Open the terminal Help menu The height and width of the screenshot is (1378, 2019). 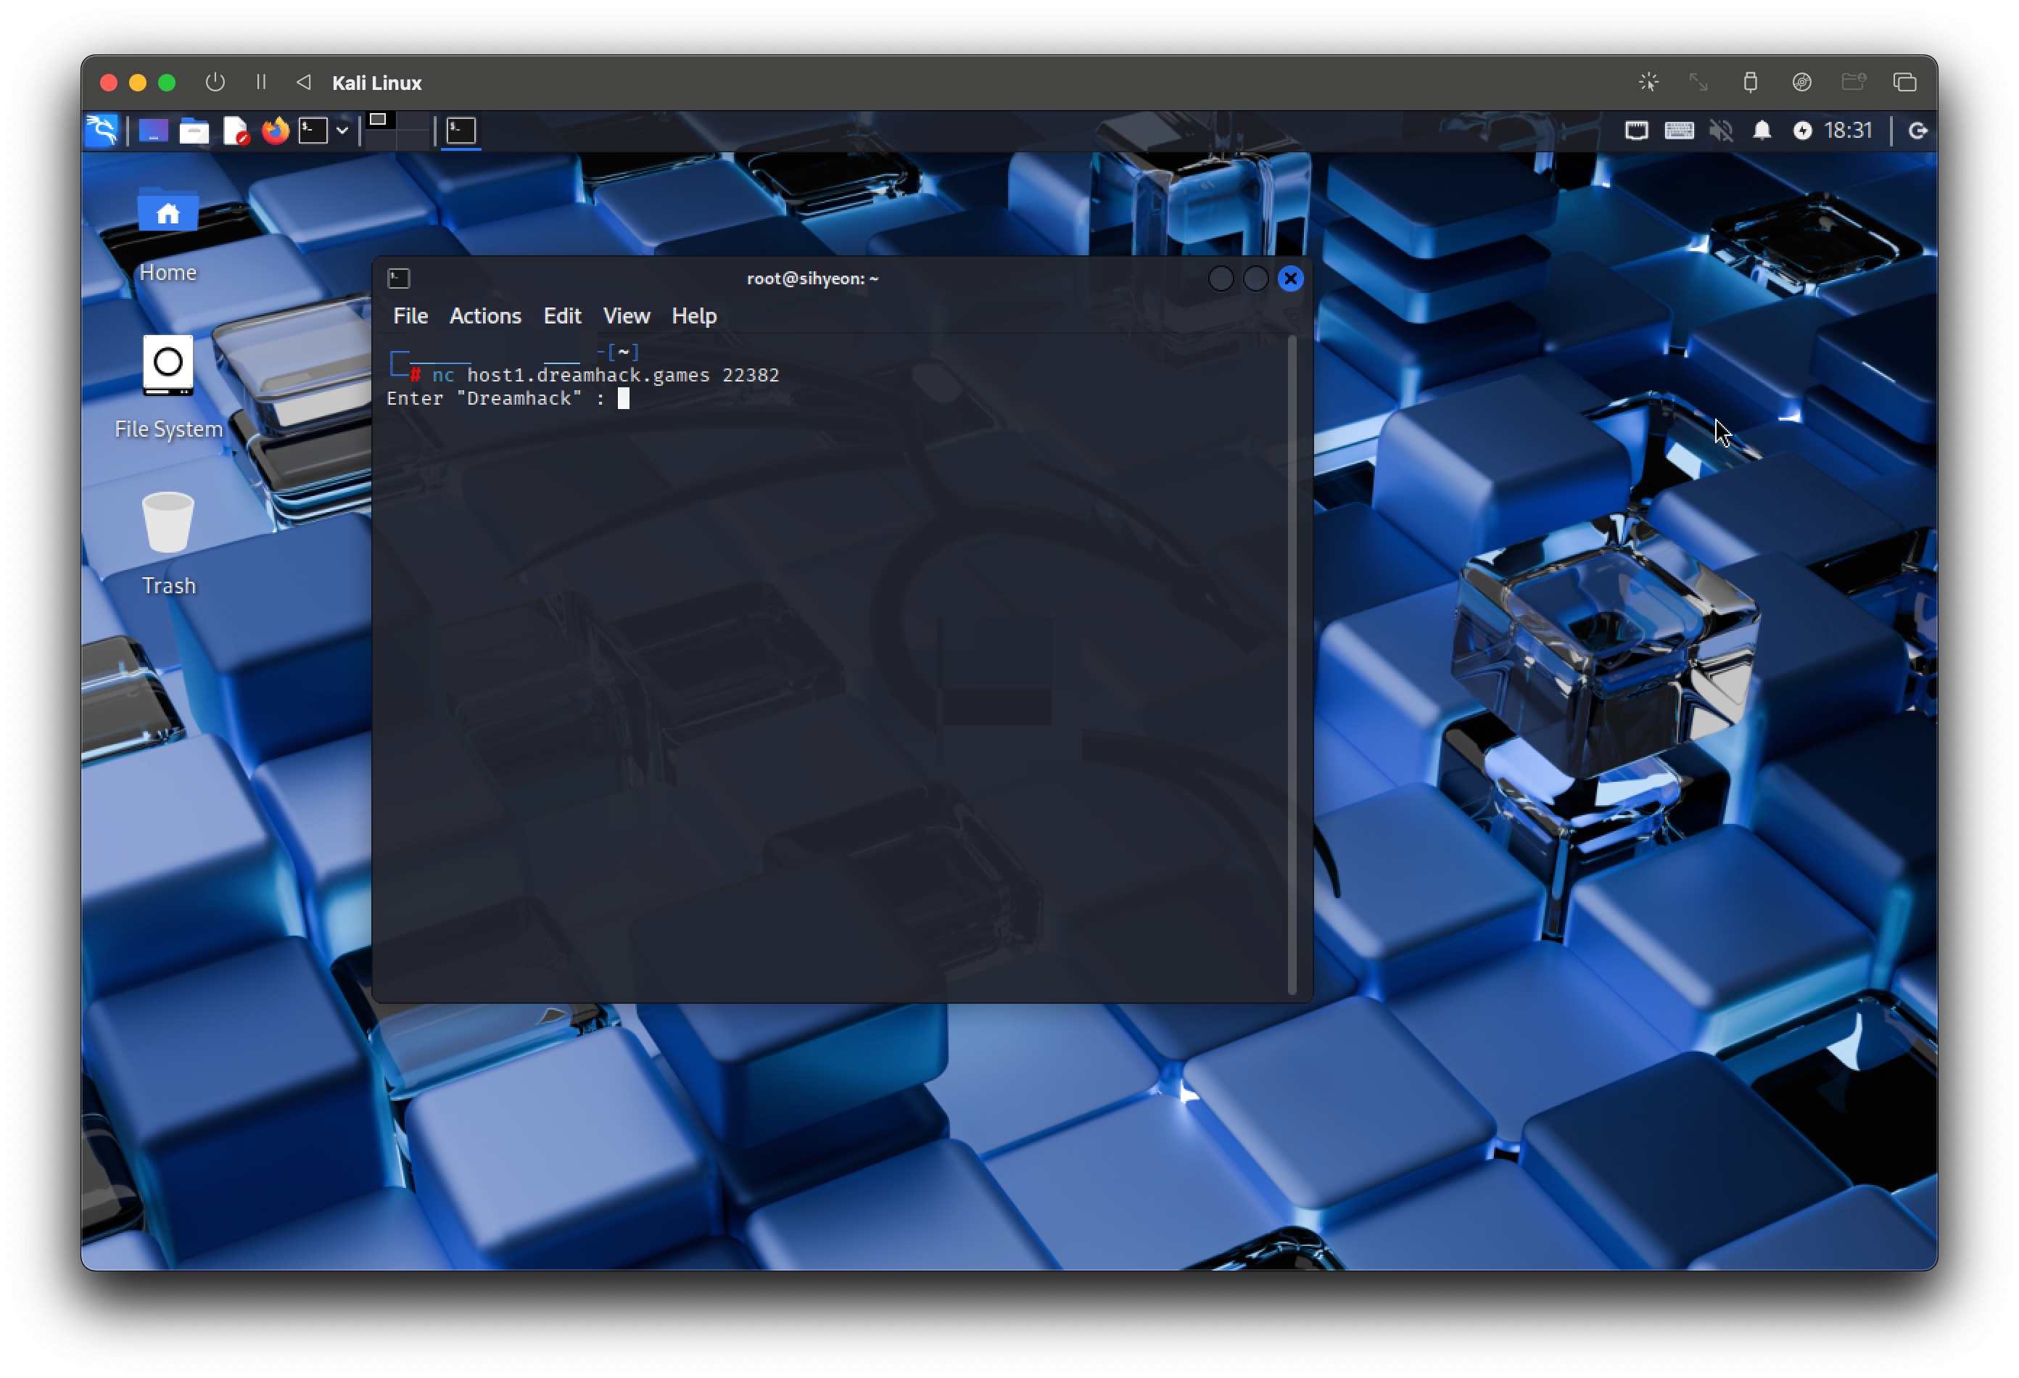pos(693,315)
